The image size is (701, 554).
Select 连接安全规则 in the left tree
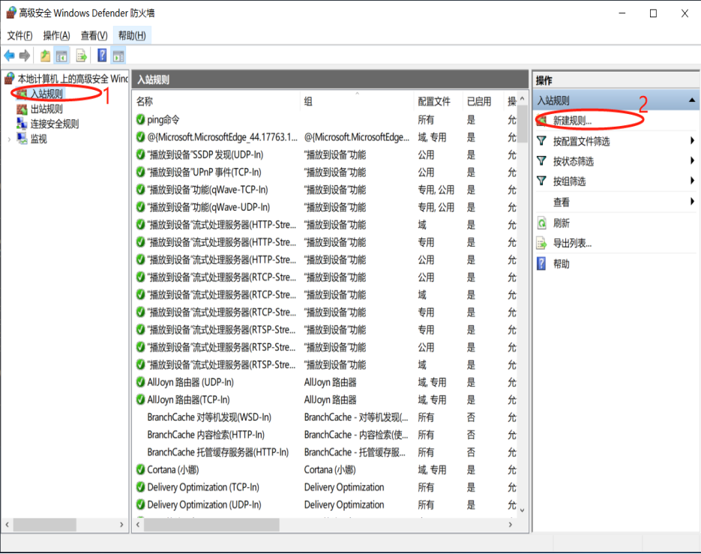55,124
